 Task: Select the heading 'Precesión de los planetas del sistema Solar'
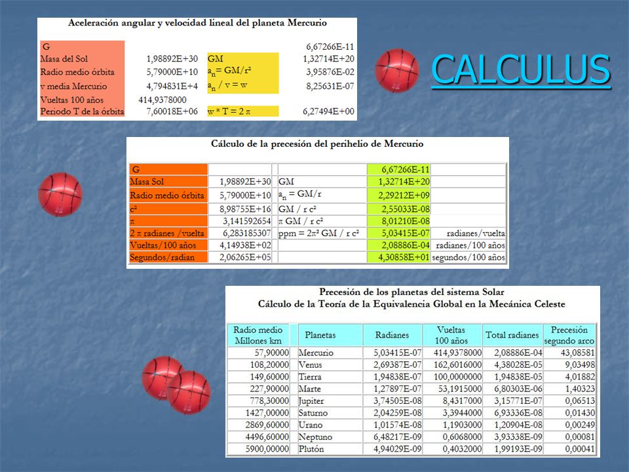(411, 292)
